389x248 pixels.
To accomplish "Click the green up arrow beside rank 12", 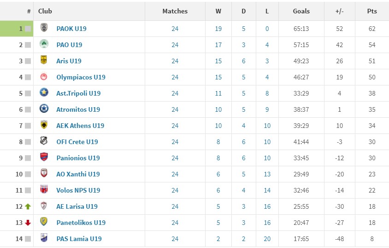I will pos(28,206).
